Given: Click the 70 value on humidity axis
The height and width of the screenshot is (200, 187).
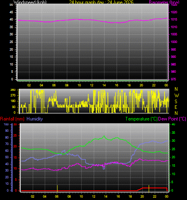Looking at the screenshot, I should pos(7,144).
